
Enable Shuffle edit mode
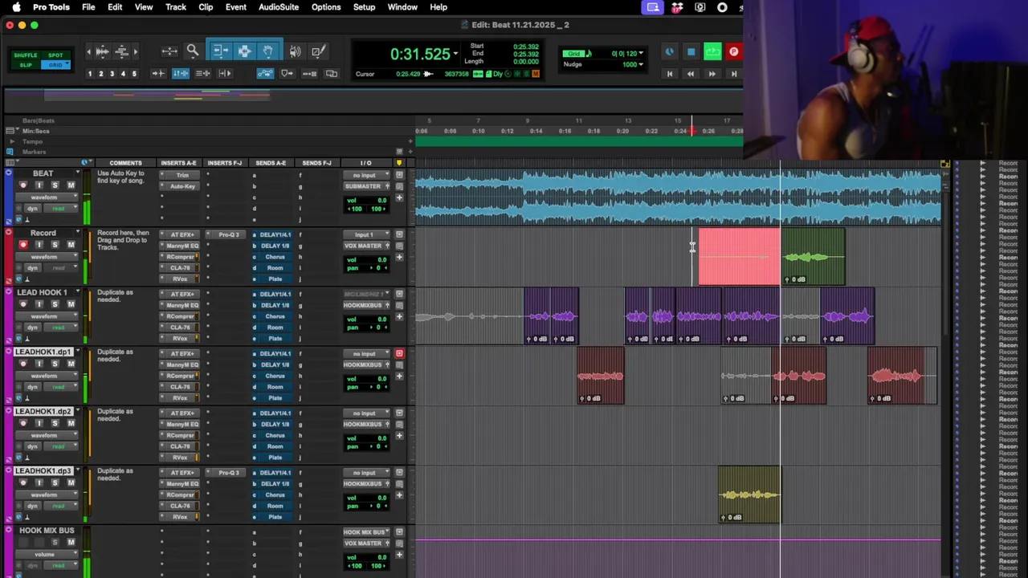pos(25,55)
